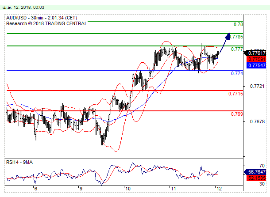Click the RSI moving average tag 52.1505
Image resolution: width=270 pixels, height=197 pixels.
pyautogui.click(x=257, y=178)
